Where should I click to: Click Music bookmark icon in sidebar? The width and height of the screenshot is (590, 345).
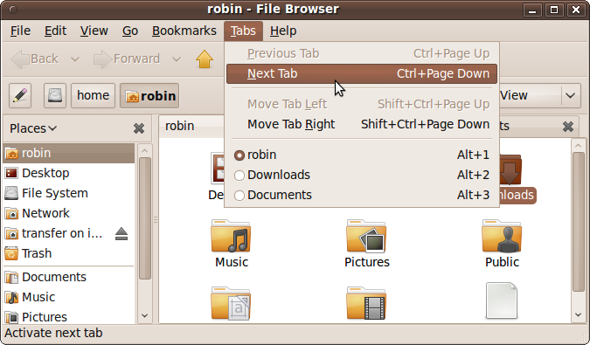[11, 297]
